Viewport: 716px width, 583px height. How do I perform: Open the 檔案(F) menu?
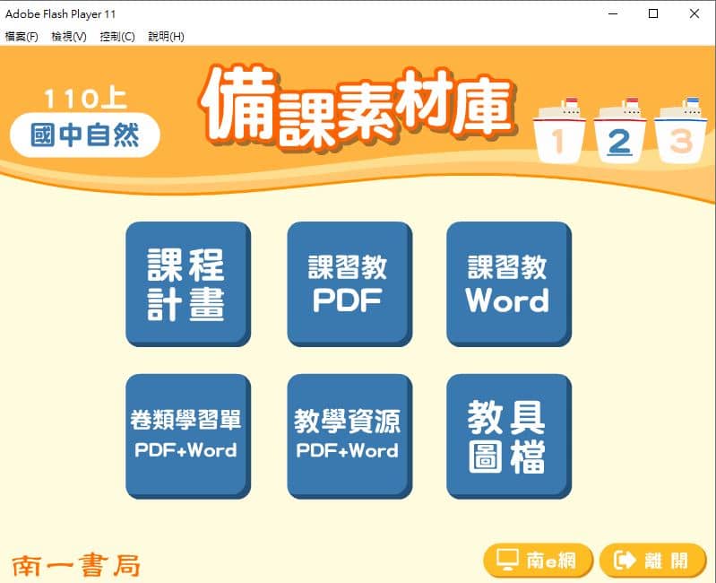[22, 37]
